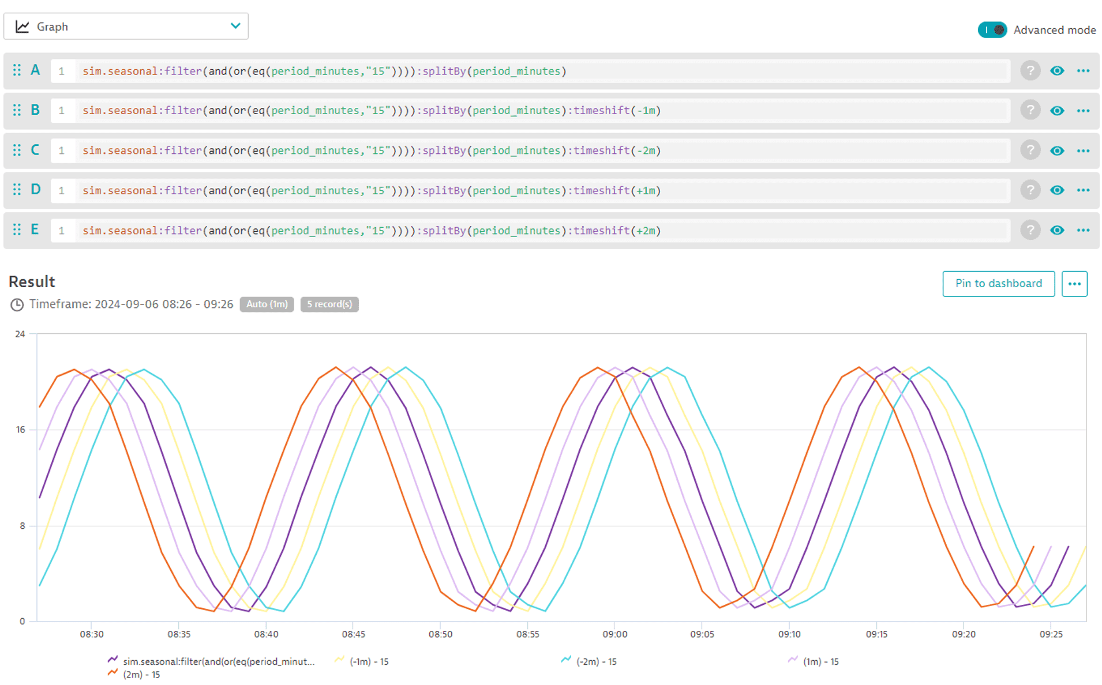Open the menu beside Pin to dashboard
Screen dimensions: 1102x685
[1074, 284]
